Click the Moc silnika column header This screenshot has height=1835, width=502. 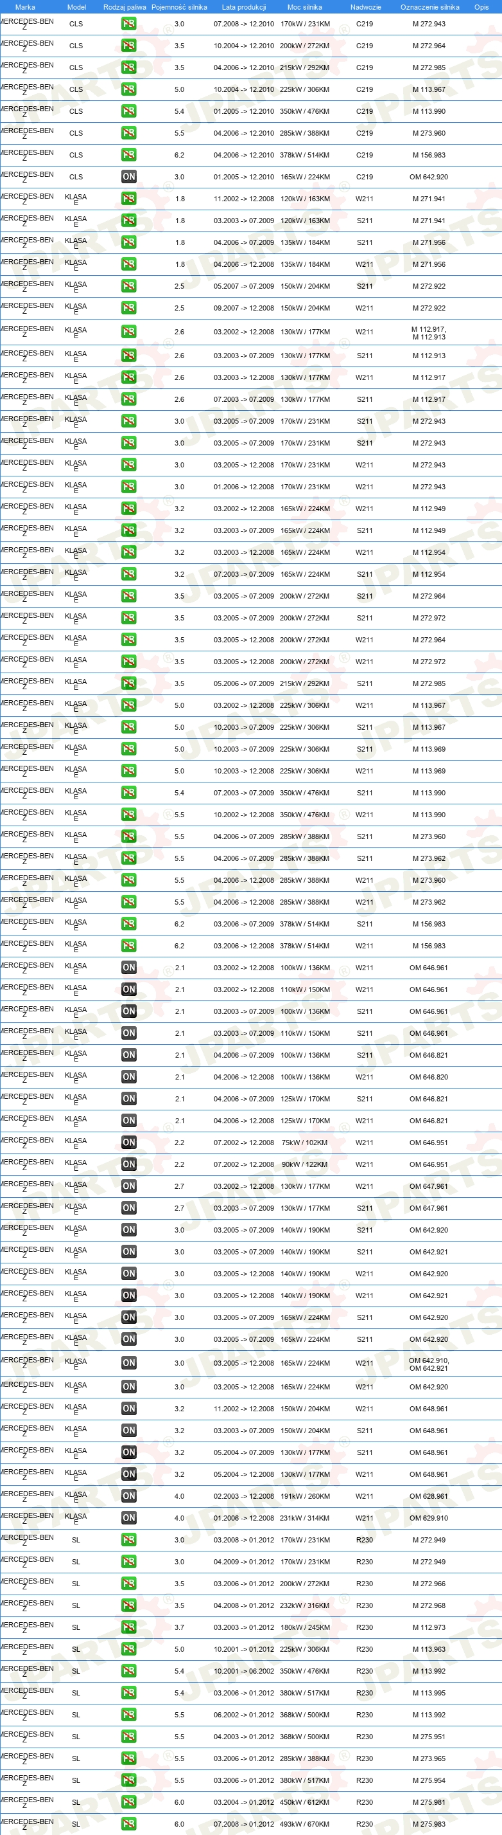click(x=304, y=7)
